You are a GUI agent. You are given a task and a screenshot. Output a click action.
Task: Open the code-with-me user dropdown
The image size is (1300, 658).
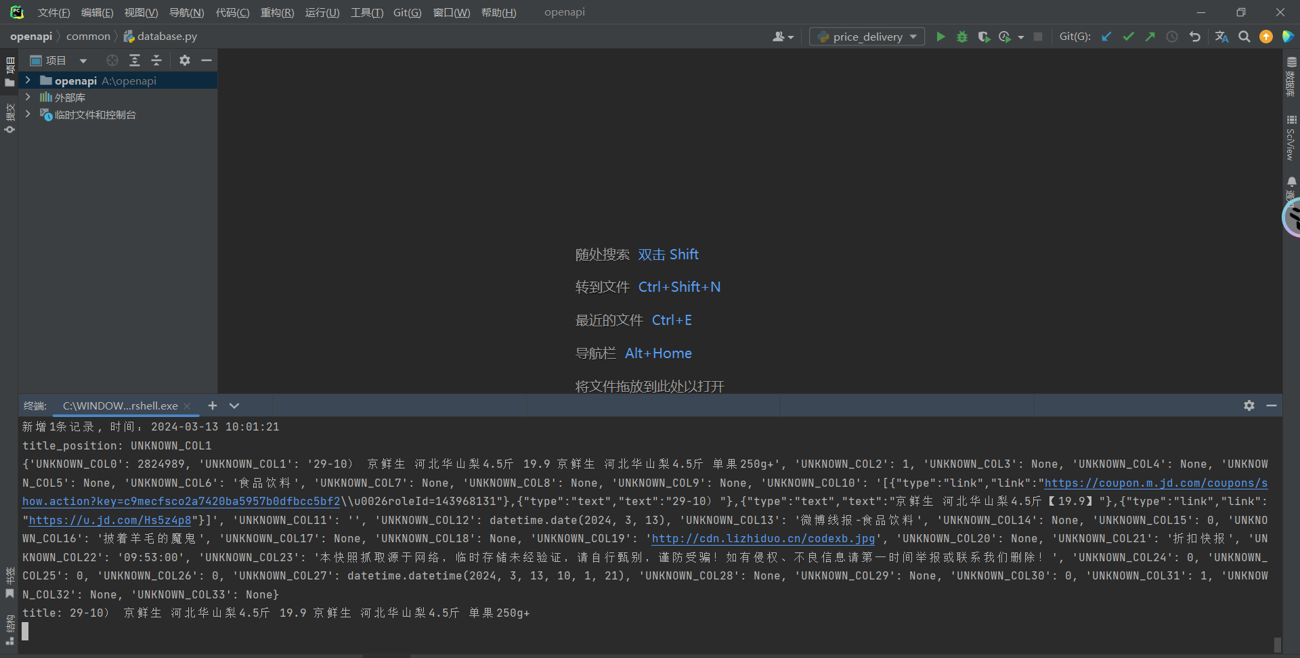[x=783, y=37]
